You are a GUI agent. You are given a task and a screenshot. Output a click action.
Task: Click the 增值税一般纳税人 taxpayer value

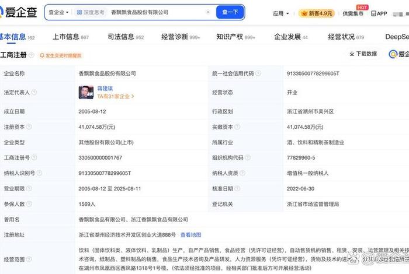point(307,173)
